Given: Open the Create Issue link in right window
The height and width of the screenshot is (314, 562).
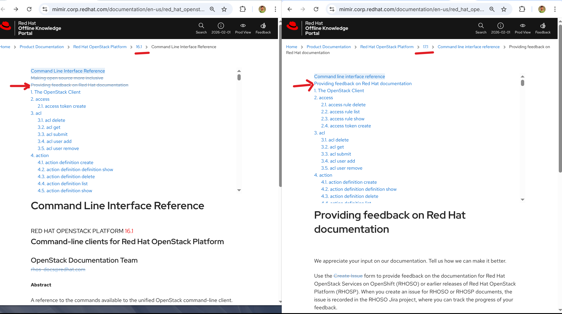Looking at the screenshot, I should 348,276.
